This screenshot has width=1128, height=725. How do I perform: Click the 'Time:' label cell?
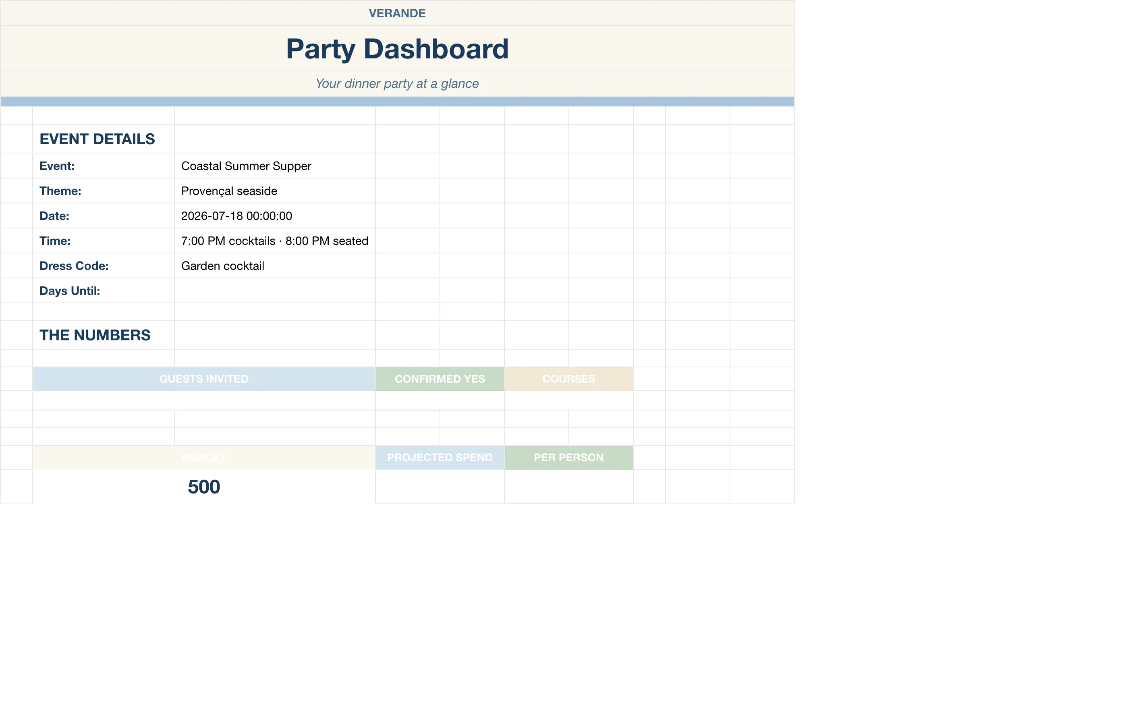[103, 240]
